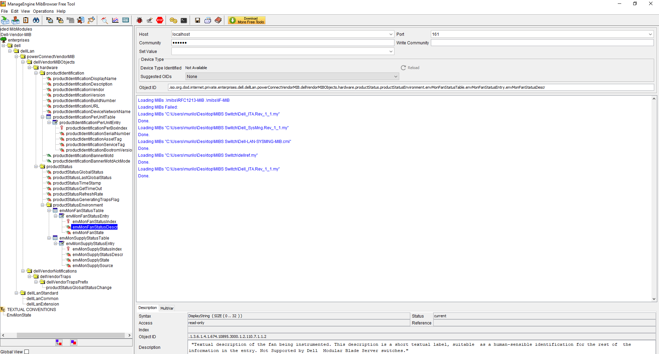Select envMonFanState in the tree
The image size is (659, 354).
(x=88, y=233)
